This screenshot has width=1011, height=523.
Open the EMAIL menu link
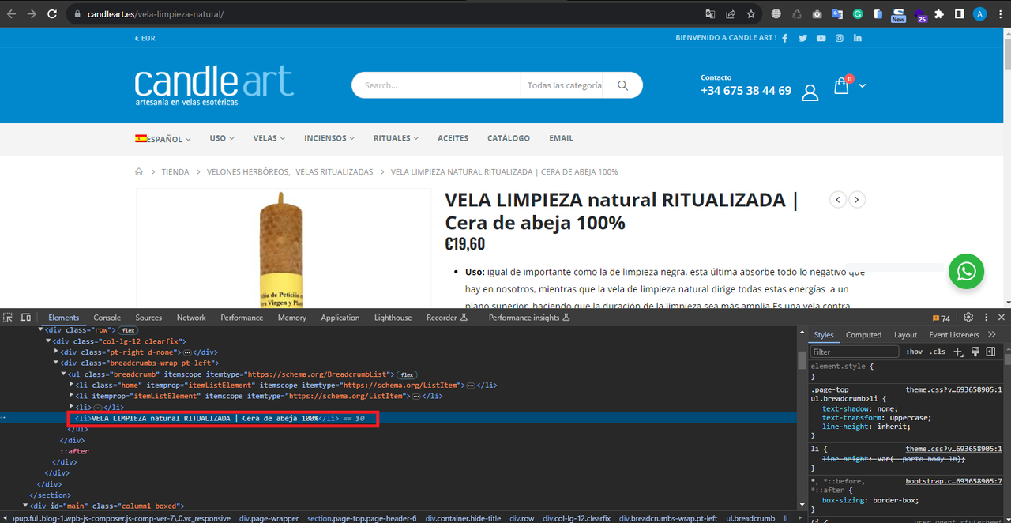561,138
